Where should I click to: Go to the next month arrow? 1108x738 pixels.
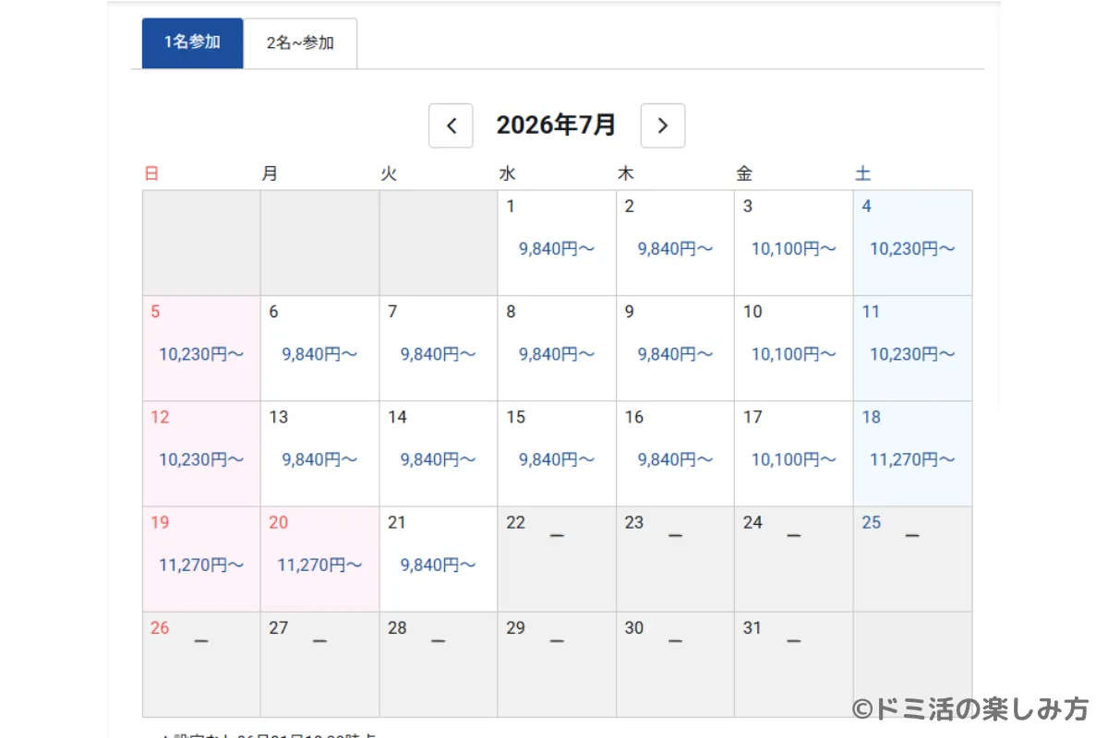tap(663, 125)
